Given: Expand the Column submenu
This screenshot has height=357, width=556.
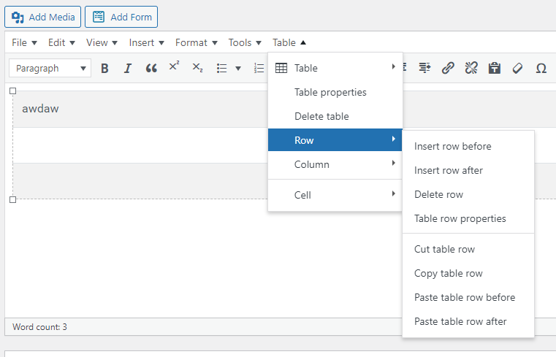Looking at the screenshot, I should click(x=335, y=164).
